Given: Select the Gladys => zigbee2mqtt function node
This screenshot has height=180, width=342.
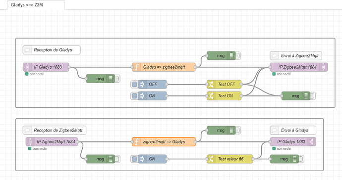Looking at the screenshot, I should click(x=164, y=67).
